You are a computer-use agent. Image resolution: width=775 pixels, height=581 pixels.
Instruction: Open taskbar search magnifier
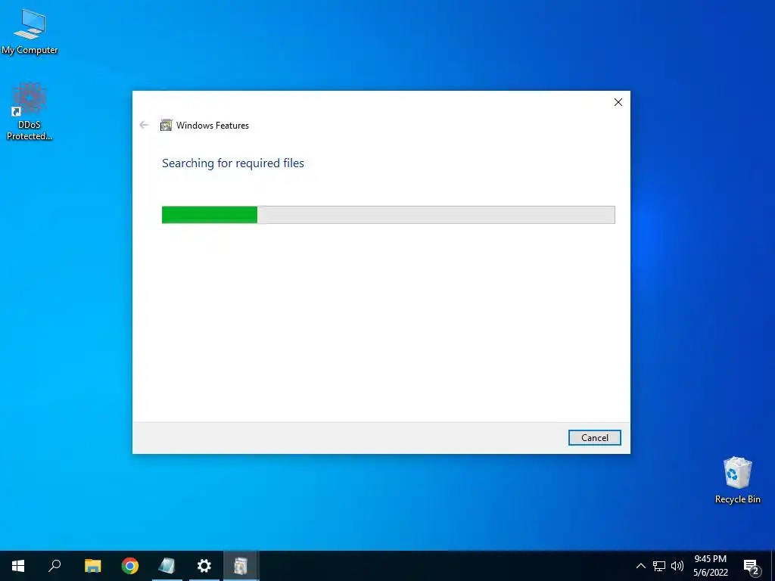point(54,566)
